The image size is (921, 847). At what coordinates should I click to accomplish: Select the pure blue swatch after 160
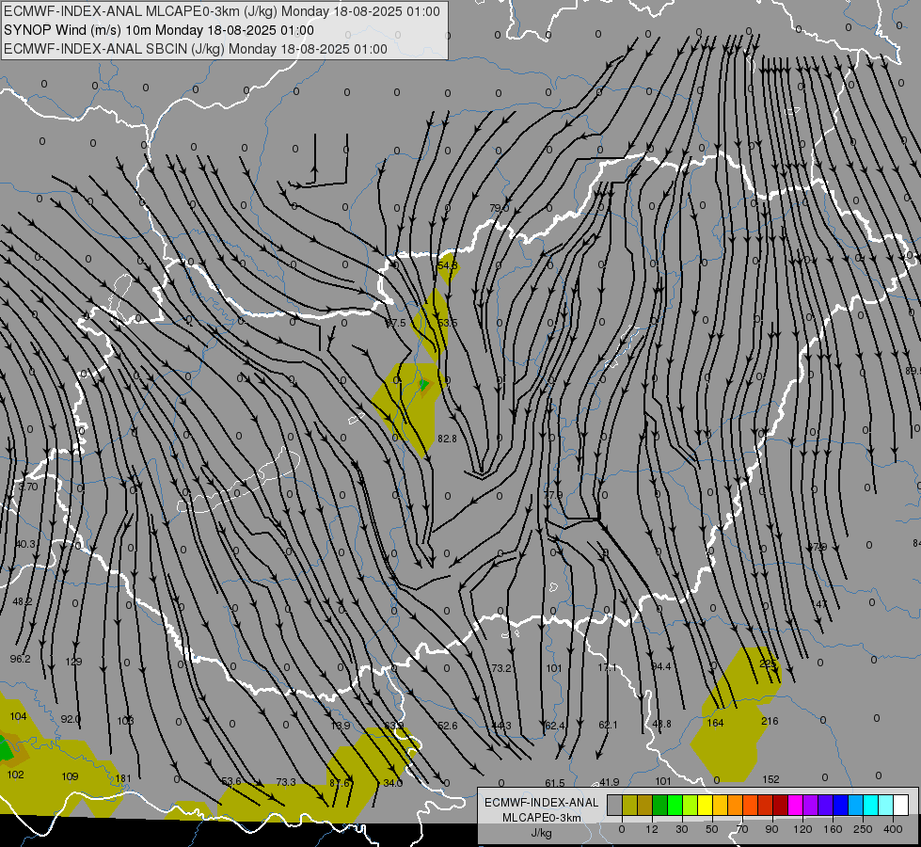coord(840,806)
